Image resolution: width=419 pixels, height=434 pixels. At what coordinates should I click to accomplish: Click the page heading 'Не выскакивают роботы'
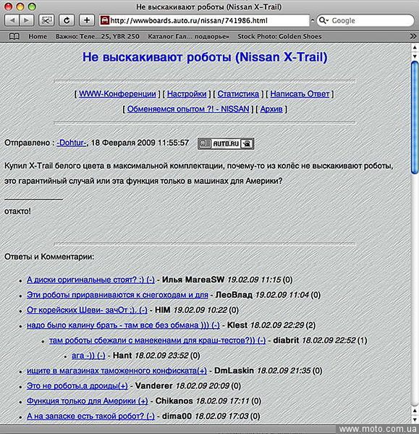pyautogui.click(x=205, y=57)
